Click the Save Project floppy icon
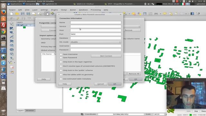206x116 pixels. pyautogui.click(x=23, y=14)
